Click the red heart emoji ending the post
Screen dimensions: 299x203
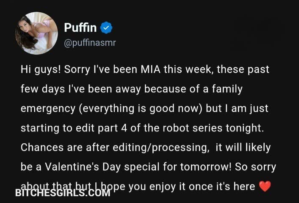point(265,186)
